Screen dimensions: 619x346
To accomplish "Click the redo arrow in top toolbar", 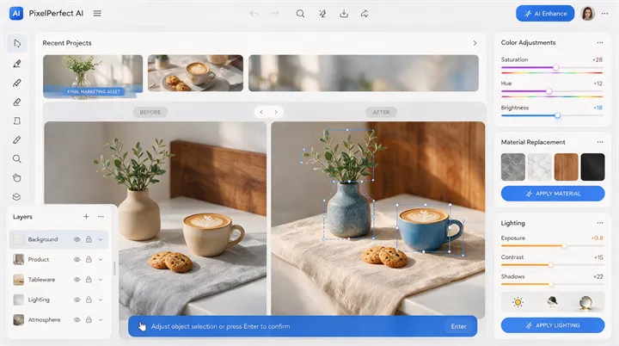I will (x=275, y=14).
